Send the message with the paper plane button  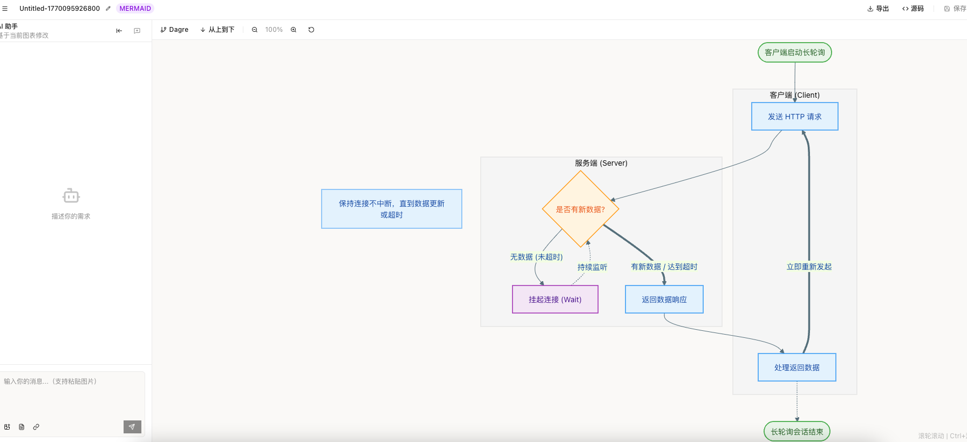[132, 427]
